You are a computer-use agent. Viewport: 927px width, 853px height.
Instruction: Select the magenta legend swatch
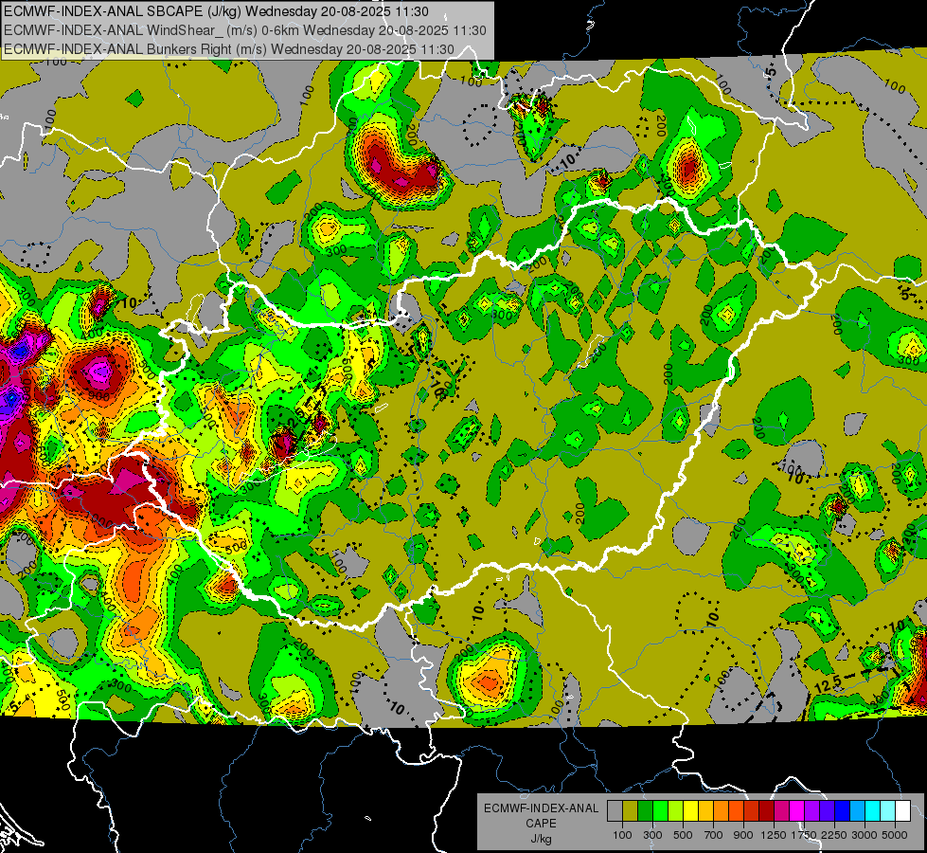pos(797,811)
